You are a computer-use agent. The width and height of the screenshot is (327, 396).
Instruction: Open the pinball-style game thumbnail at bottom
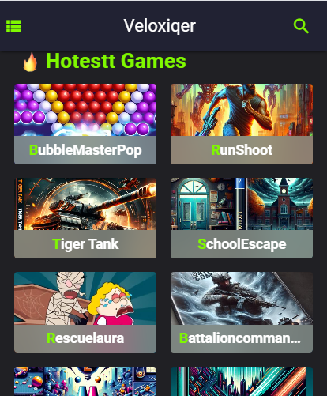pyautogui.click(x=85, y=381)
